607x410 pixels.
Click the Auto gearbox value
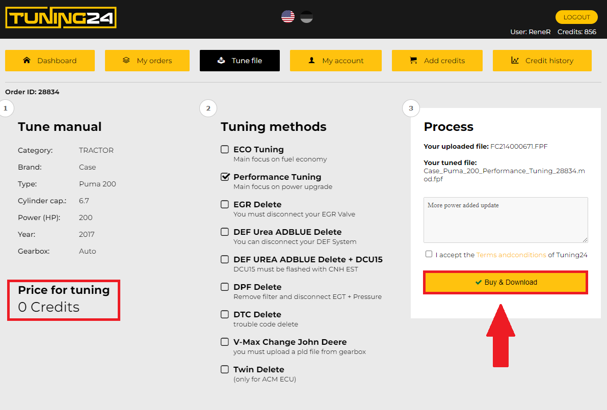click(x=88, y=251)
